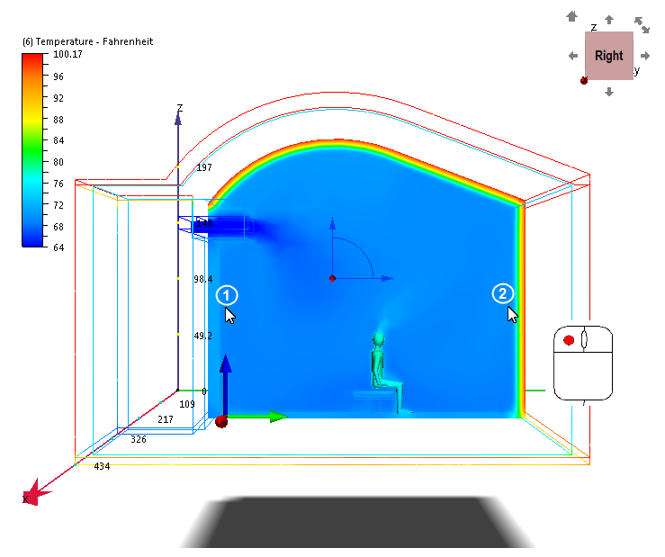Click the z label at the top of the vertical axis
This screenshot has height=557, width=665.
[x=180, y=108]
